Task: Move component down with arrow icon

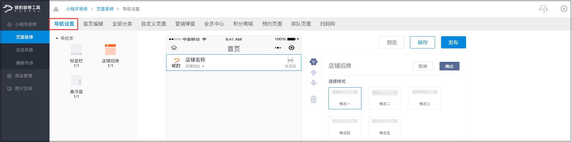Action: tap(314, 83)
